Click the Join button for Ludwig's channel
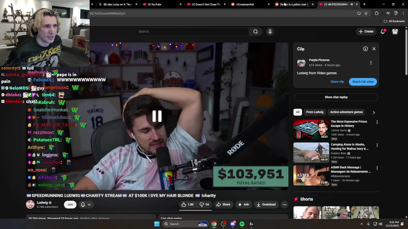 [x=70, y=205]
